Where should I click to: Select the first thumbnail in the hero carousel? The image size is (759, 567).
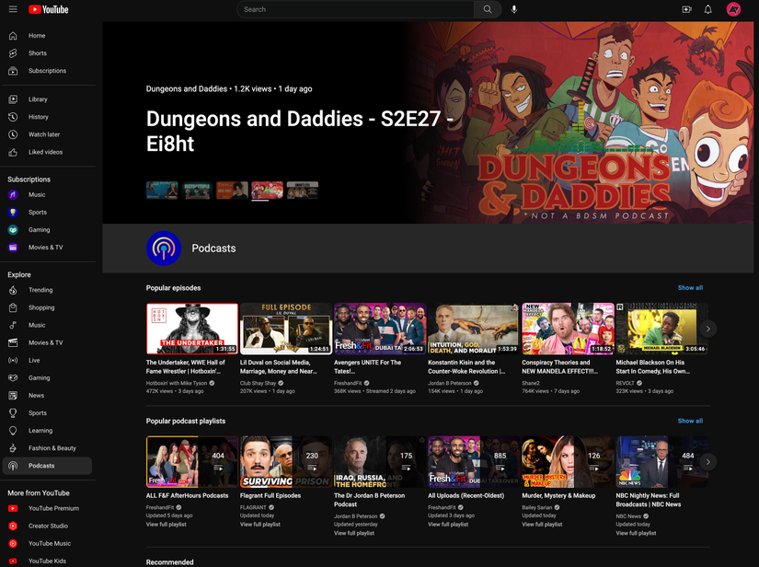[162, 191]
